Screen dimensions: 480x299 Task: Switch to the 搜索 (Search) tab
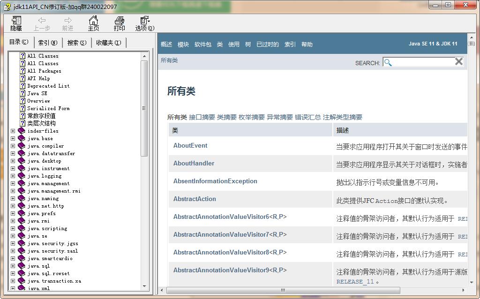[x=77, y=43]
